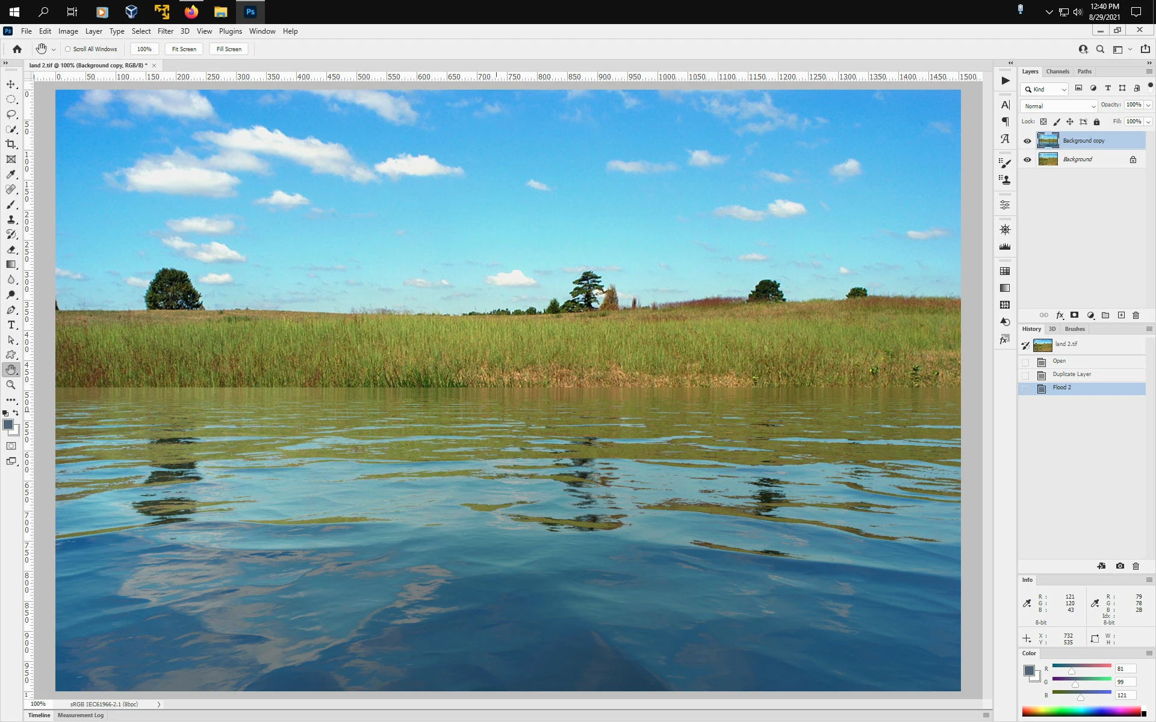Select the Clone Stamp tool
The width and height of the screenshot is (1156, 722).
[11, 220]
